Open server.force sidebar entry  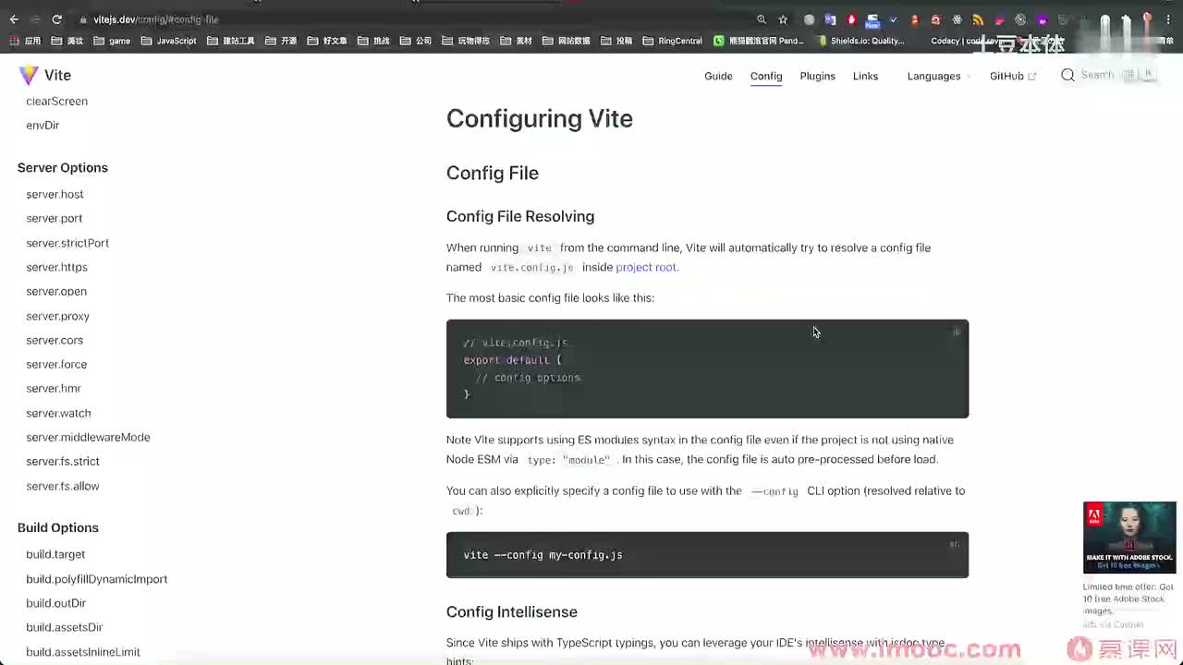pos(56,364)
